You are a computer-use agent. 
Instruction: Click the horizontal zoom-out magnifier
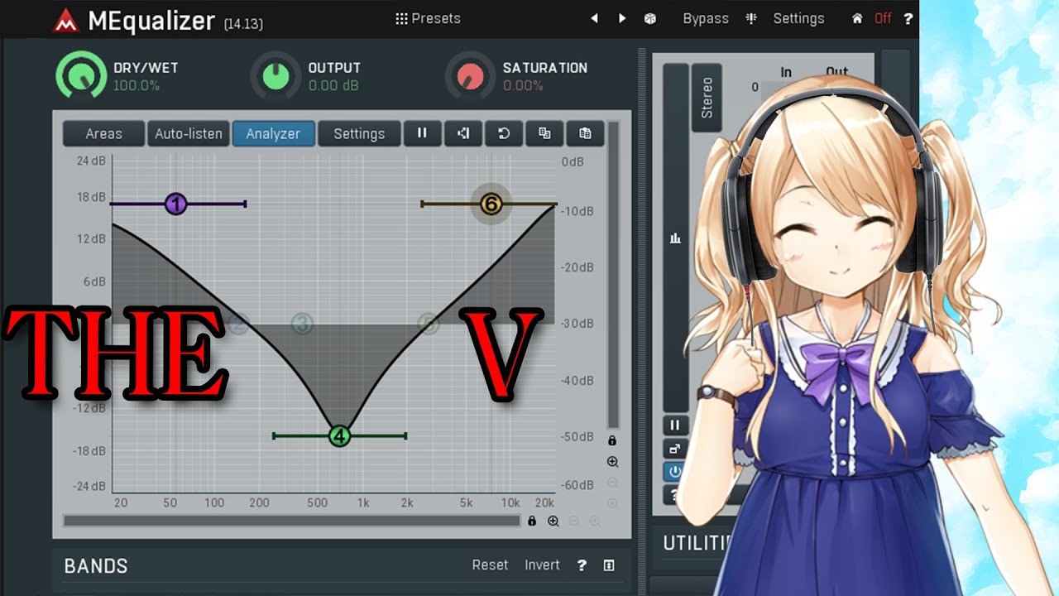tap(573, 521)
